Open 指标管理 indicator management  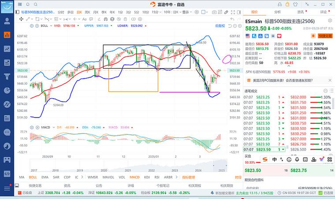[x=189, y=177]
